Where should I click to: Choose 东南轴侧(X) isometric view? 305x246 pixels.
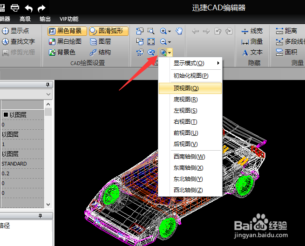pos(190,168)
